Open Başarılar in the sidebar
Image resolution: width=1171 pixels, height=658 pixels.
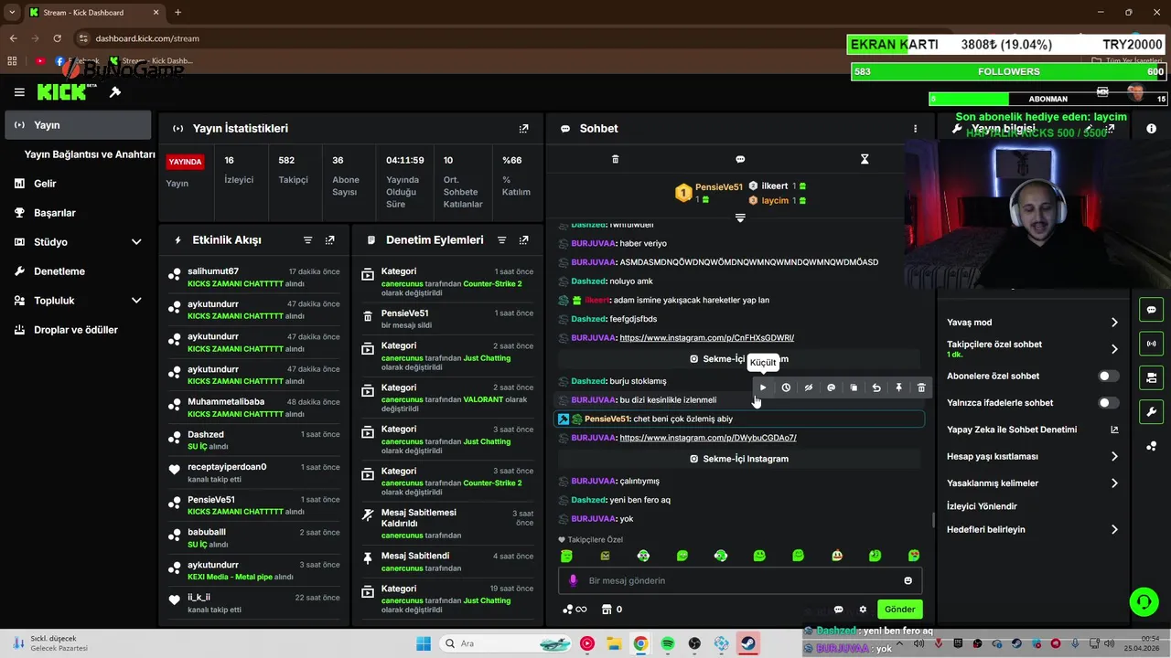pos(77,213)
